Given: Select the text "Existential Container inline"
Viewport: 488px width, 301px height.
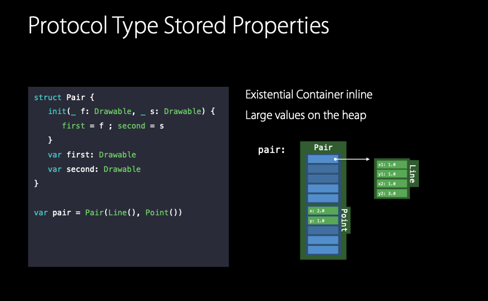Looking at the screenshot, I should pyautogui.click(x=309, y=95).
